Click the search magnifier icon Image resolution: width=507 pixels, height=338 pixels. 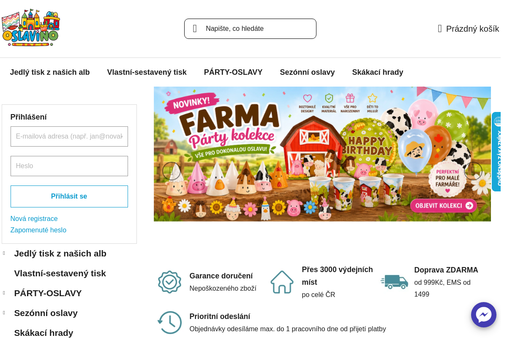195,29
